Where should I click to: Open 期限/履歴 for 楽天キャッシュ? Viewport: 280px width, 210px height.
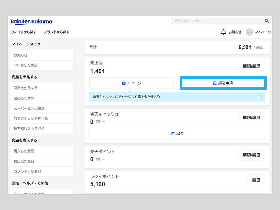pyautogui.click(x=251, y=118)
